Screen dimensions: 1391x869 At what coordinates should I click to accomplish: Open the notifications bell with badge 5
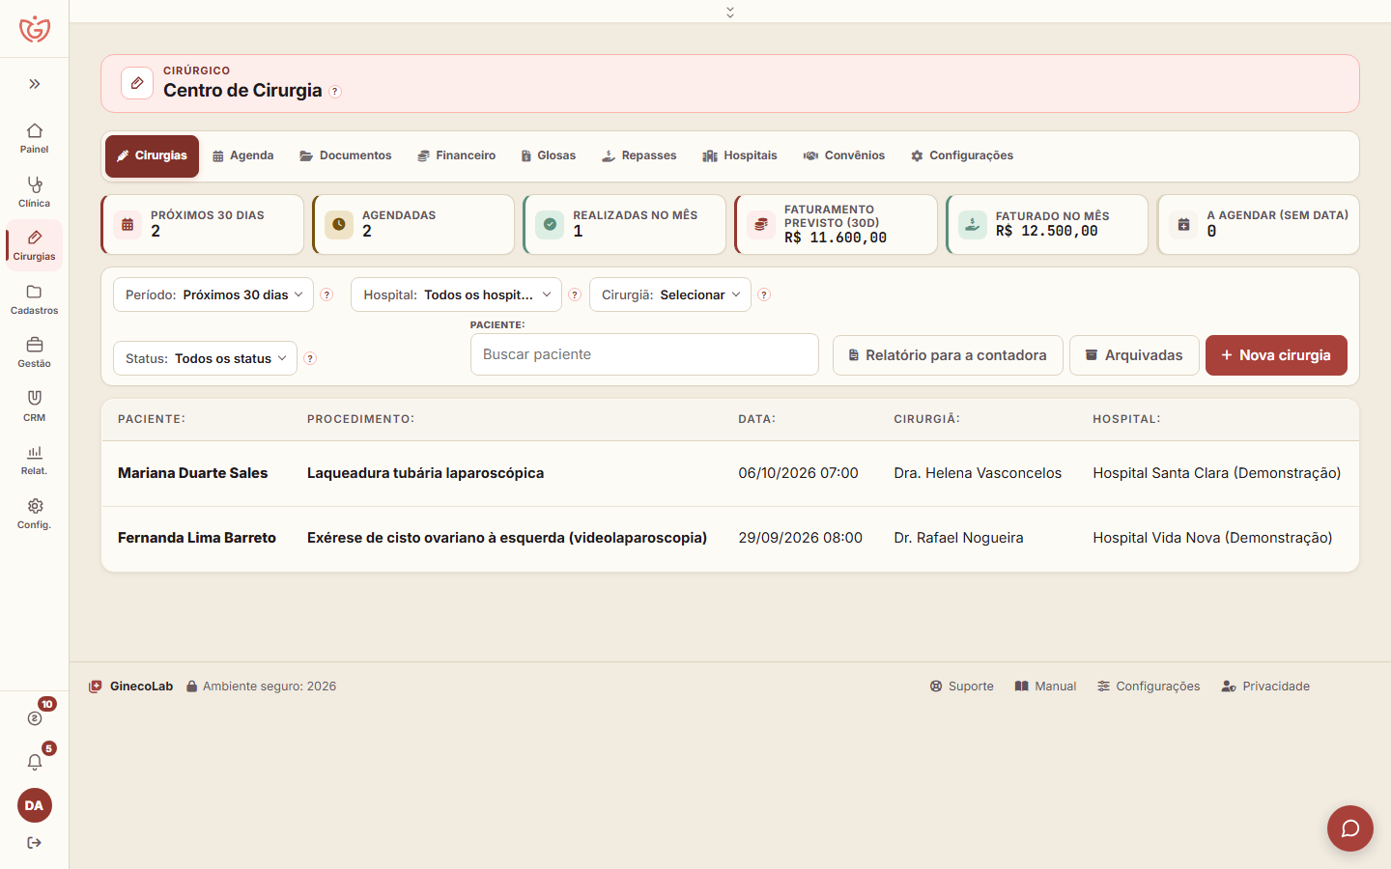point(35,762)
